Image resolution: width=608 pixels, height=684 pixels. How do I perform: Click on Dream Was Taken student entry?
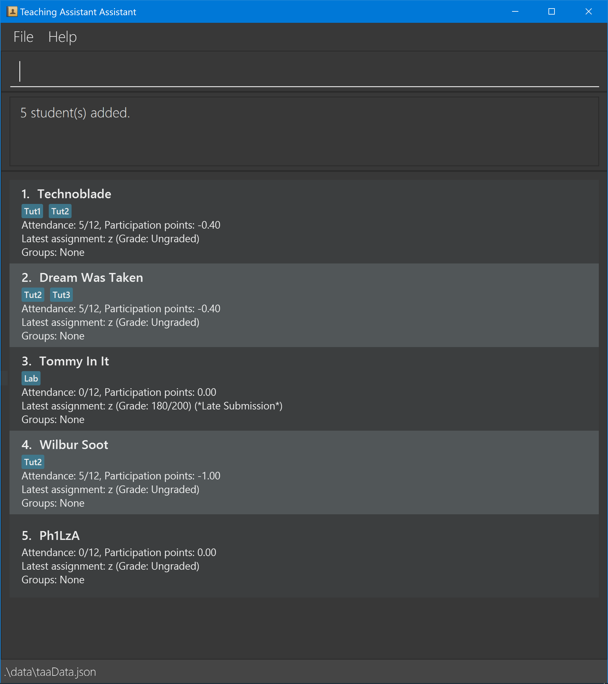click(x=304, y=305)
